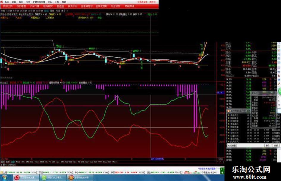Click the 日线 label at chart corner
281x181 pixels.
(220, 159)
